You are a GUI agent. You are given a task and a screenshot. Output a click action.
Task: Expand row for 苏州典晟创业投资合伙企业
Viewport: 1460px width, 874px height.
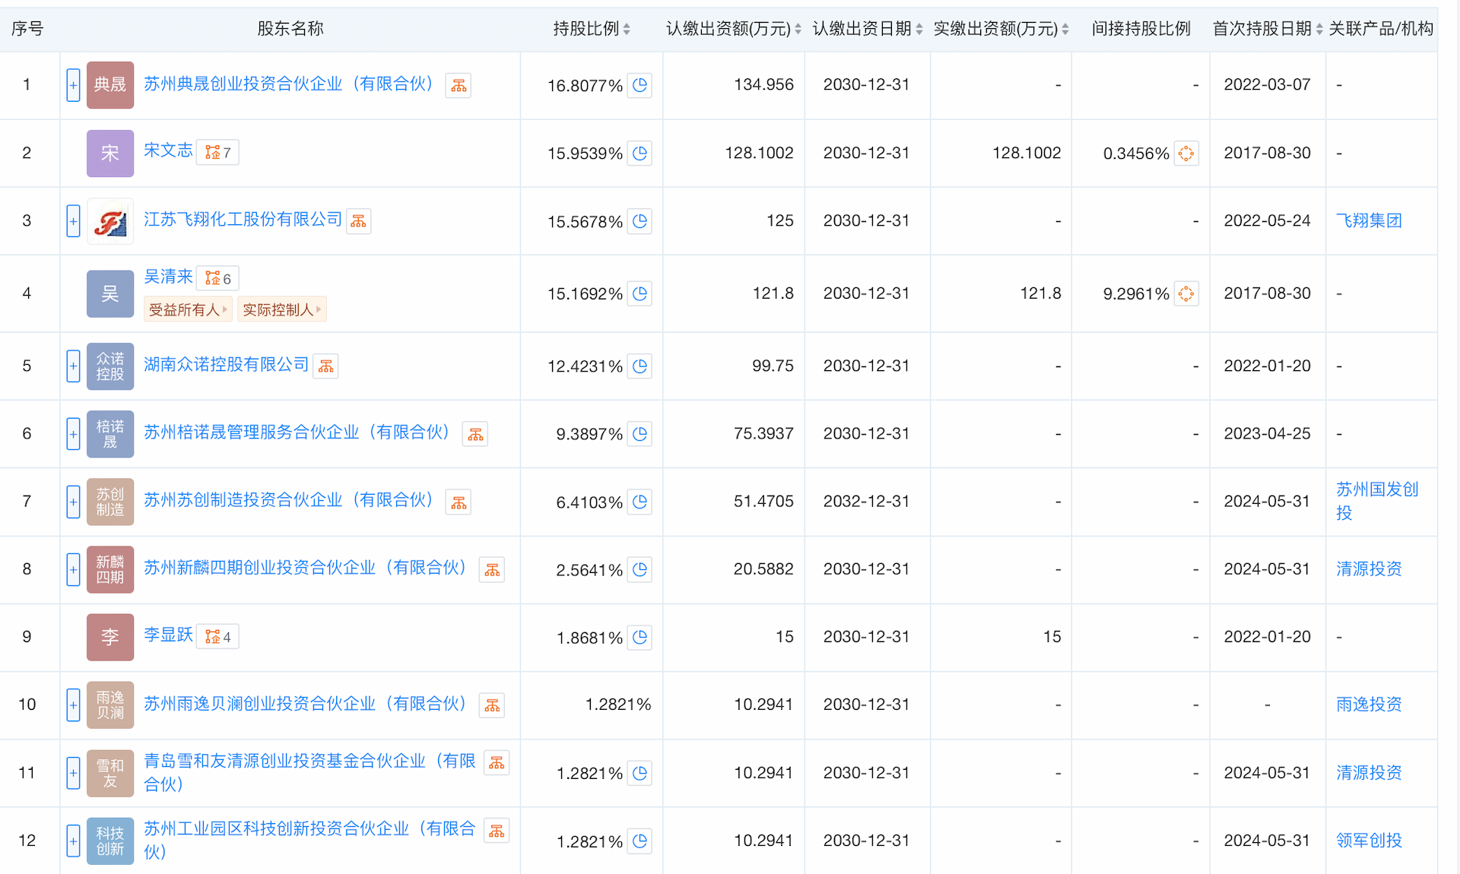pyautogui.click(x=73, y=85)
